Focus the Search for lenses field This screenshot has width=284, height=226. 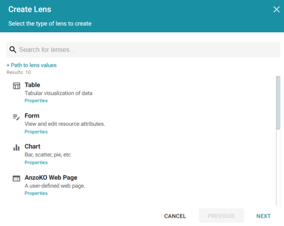pyautogui.click(x=143, y=50)
